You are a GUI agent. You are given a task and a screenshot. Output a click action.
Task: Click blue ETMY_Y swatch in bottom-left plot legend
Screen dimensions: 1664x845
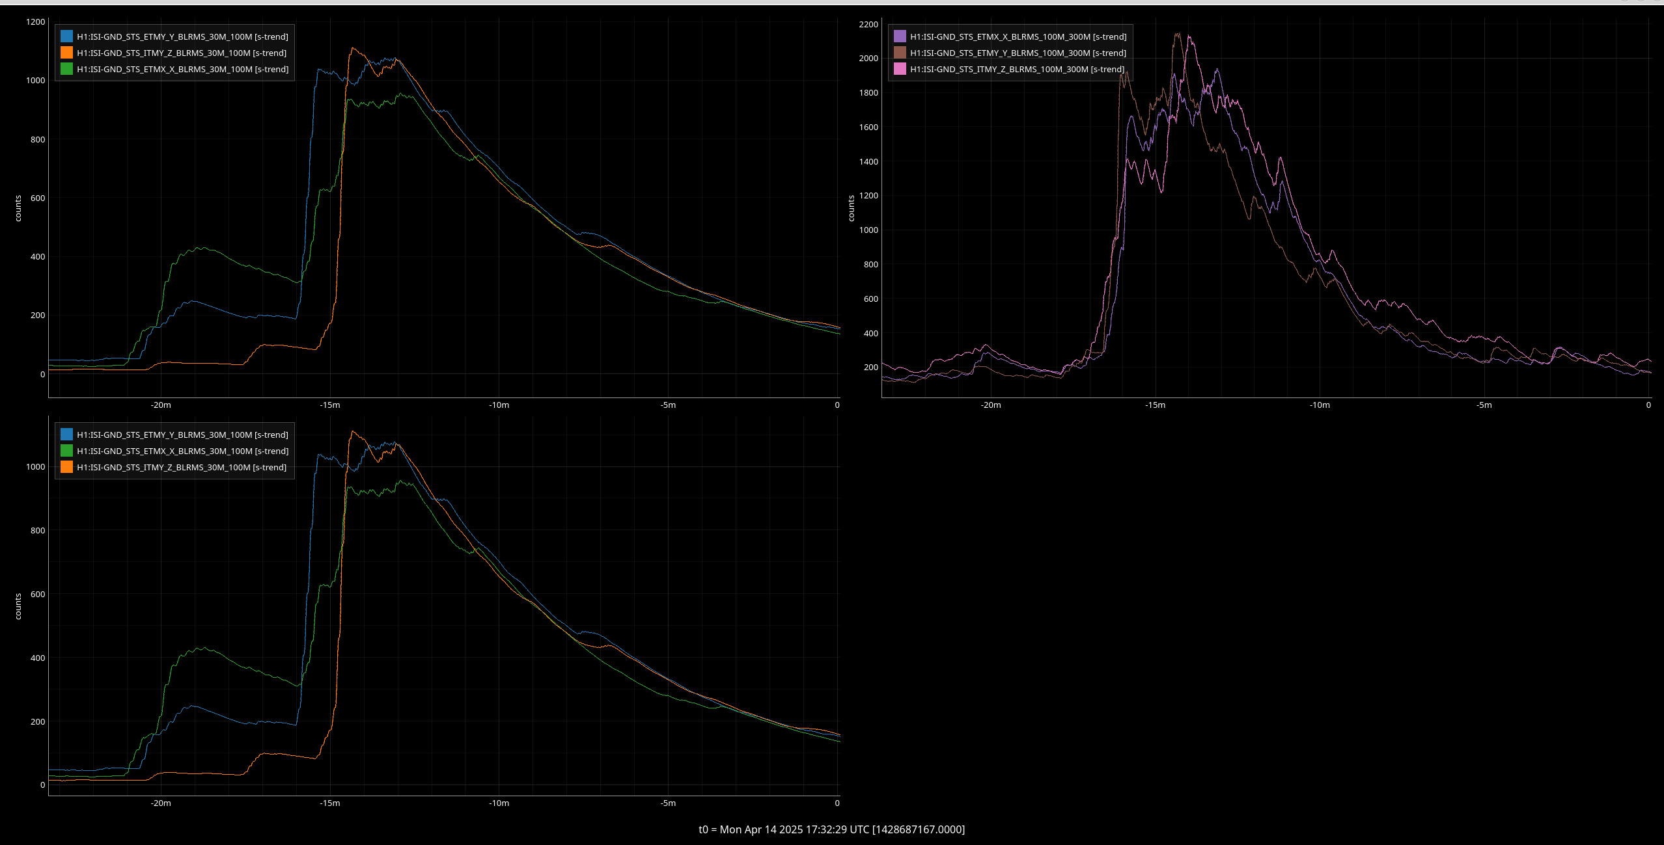click(x=66, y=435)
